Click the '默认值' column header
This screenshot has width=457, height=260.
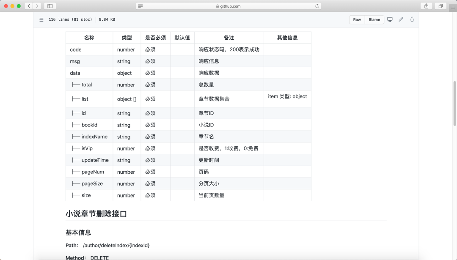182,38
